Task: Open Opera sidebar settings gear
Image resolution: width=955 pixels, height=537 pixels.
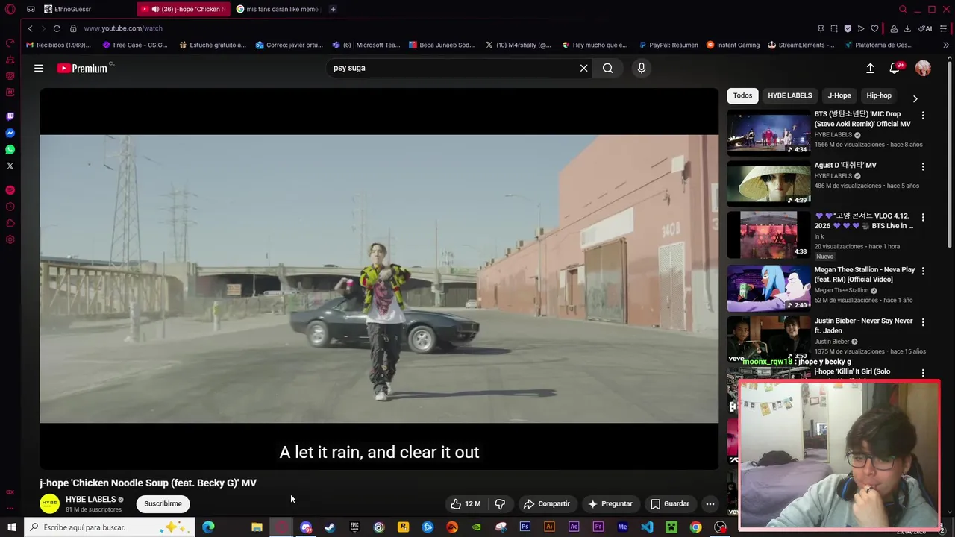Action: (x=10, y=239)
